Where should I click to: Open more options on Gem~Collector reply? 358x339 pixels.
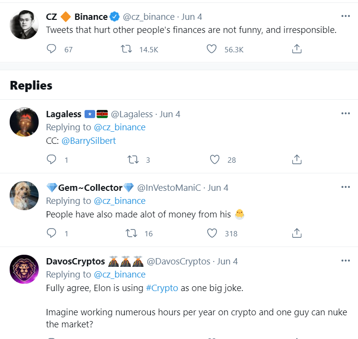345,187
